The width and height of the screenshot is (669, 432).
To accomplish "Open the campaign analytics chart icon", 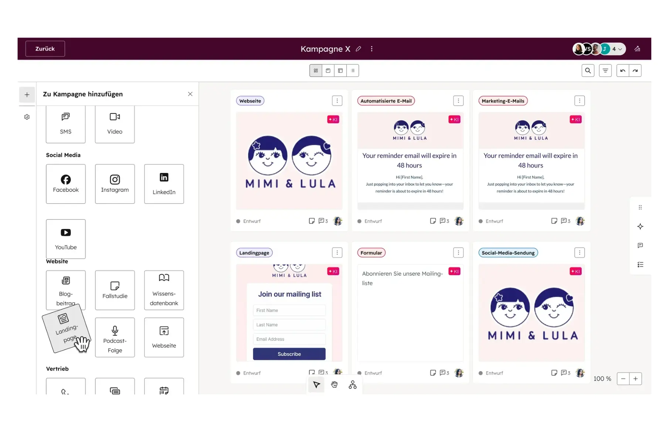I will point(637,49).
